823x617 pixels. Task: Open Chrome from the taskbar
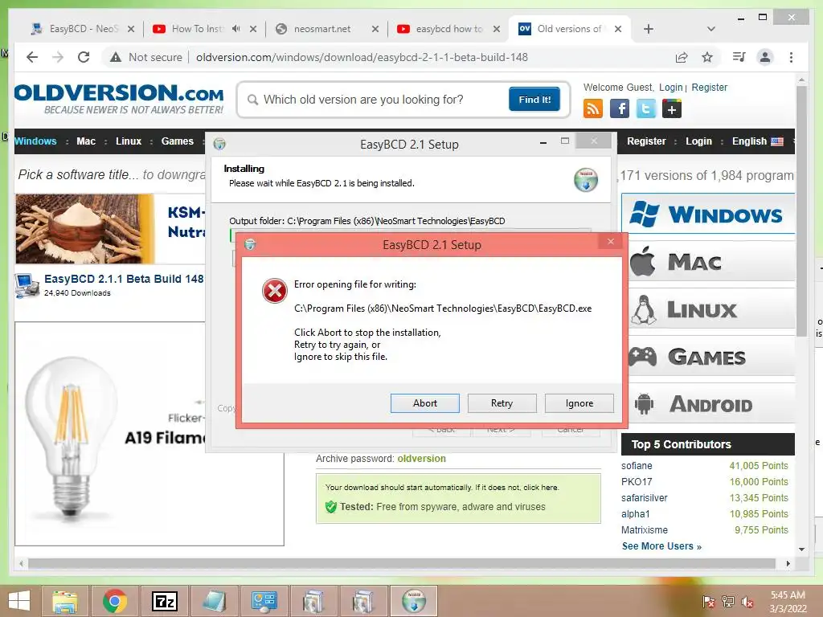[x=114, y=601]
